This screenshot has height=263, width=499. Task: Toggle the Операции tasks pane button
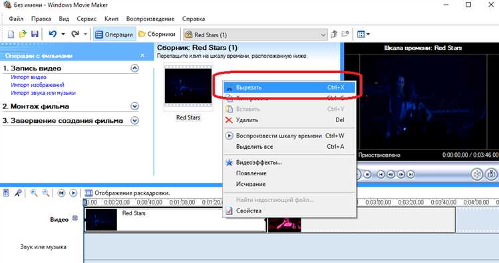[114, 35]
